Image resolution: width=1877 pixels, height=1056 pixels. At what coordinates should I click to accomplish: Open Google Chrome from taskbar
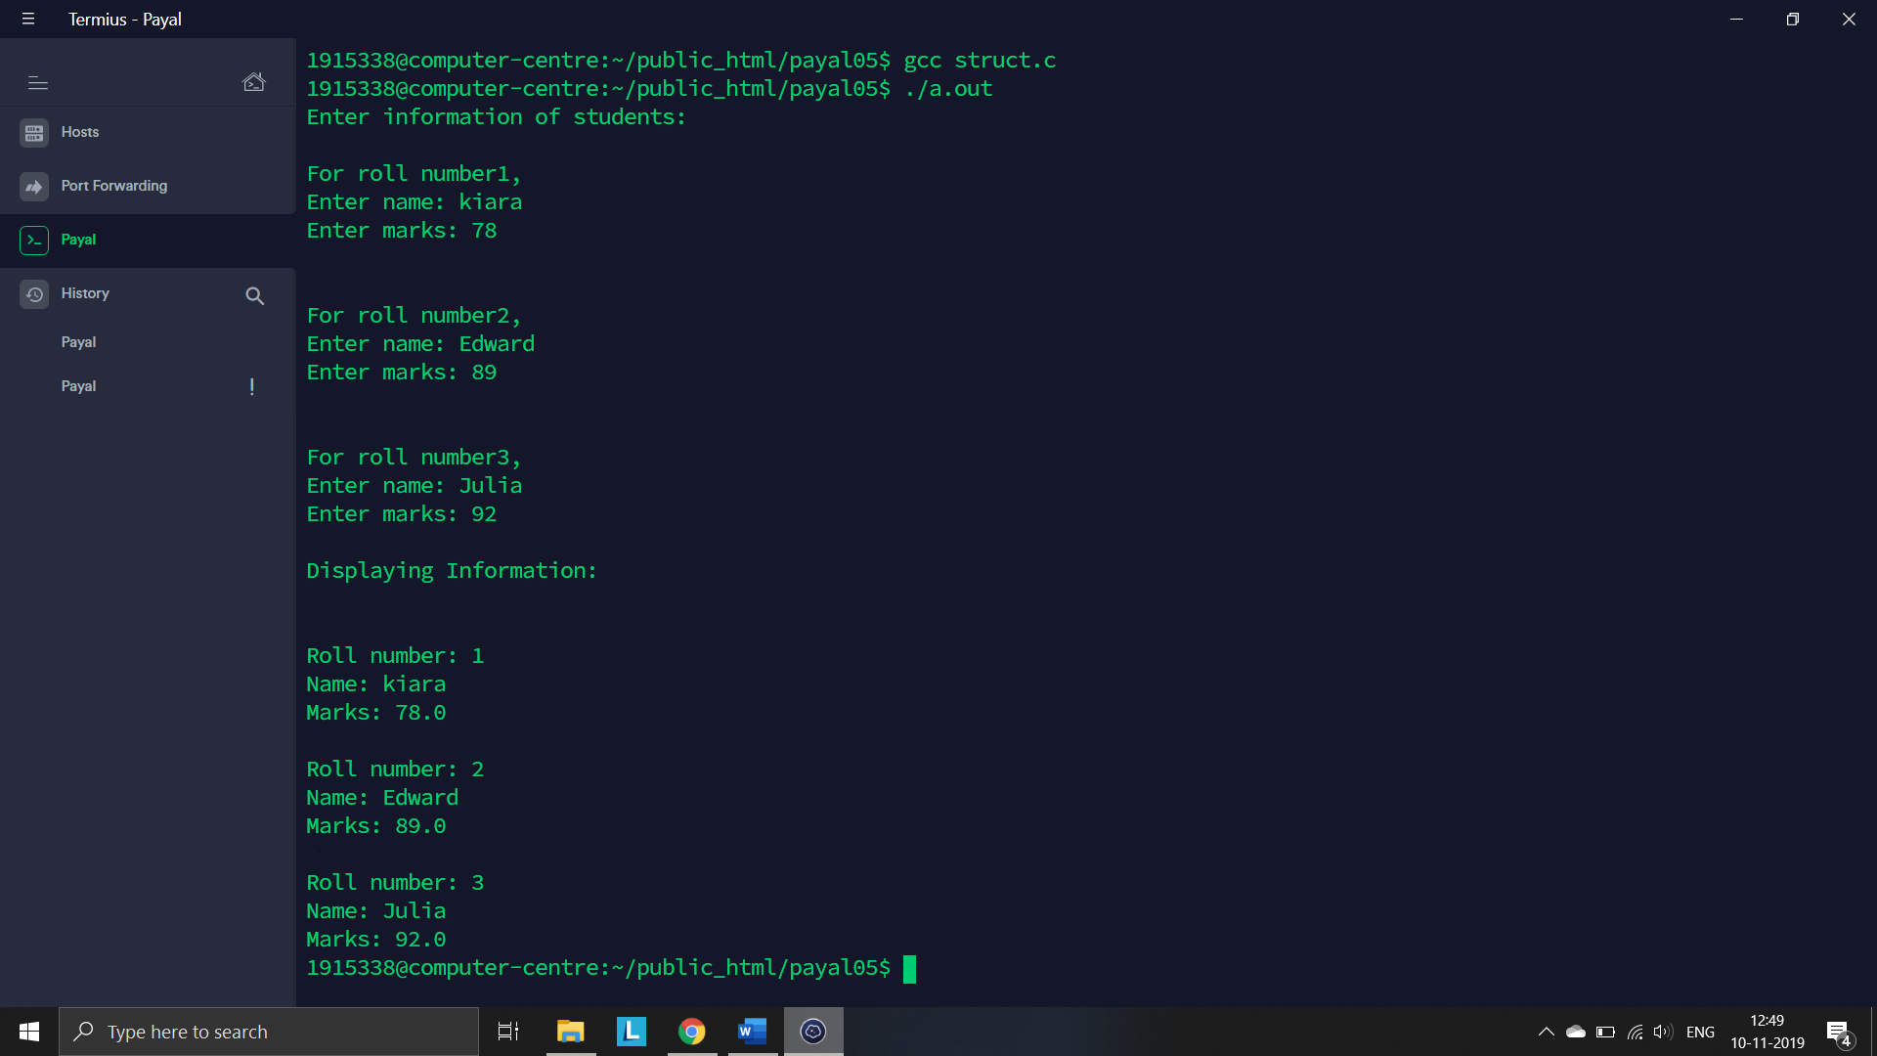pyautogui.click(x=691, y=1032)
